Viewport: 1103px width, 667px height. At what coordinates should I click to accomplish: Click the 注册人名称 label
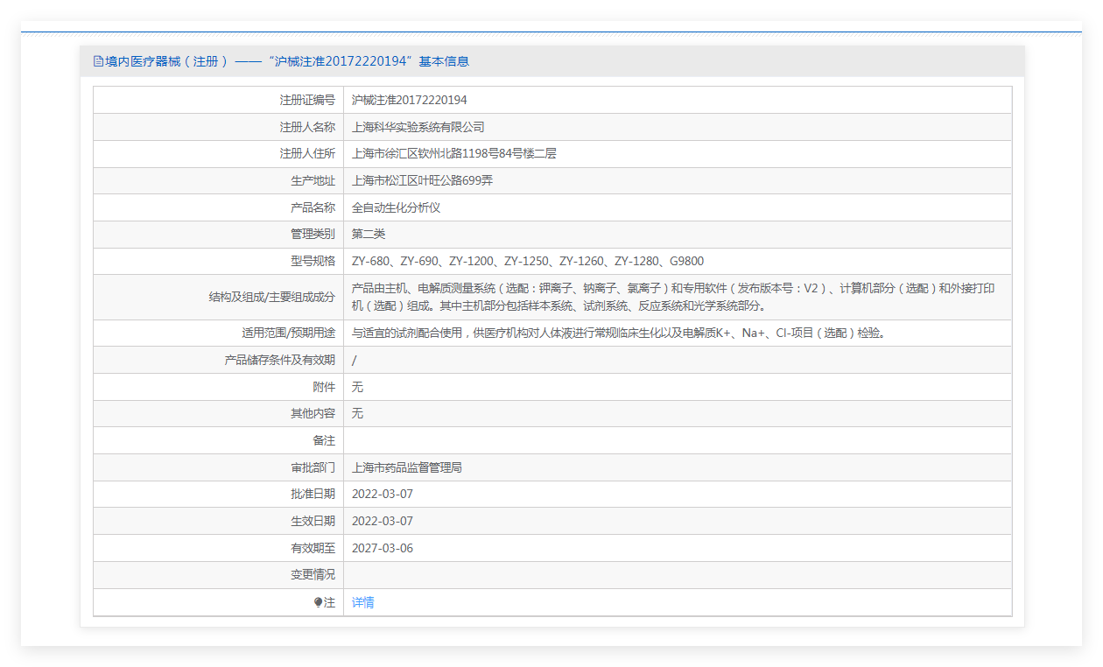(307, 127)
